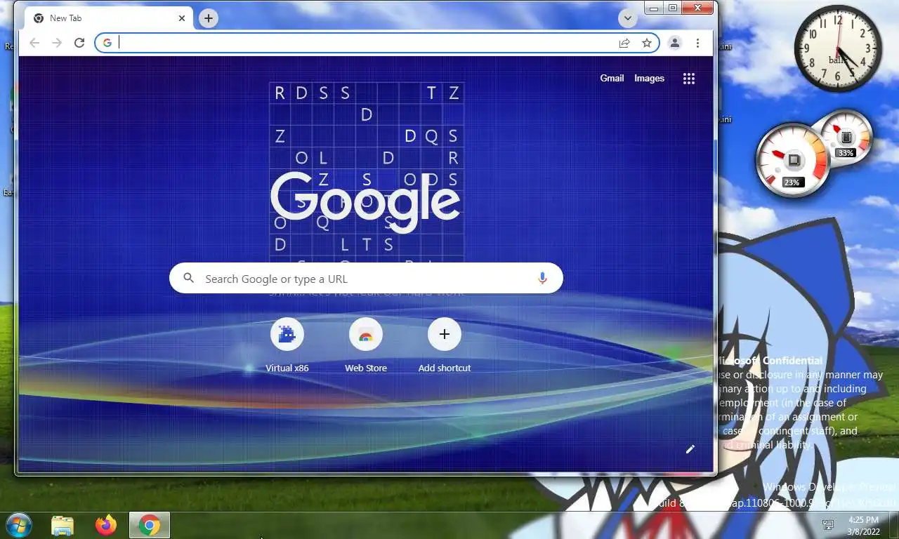Open the Google apps grid icon
Screen dimensions: 899x539
click(689, 79)
